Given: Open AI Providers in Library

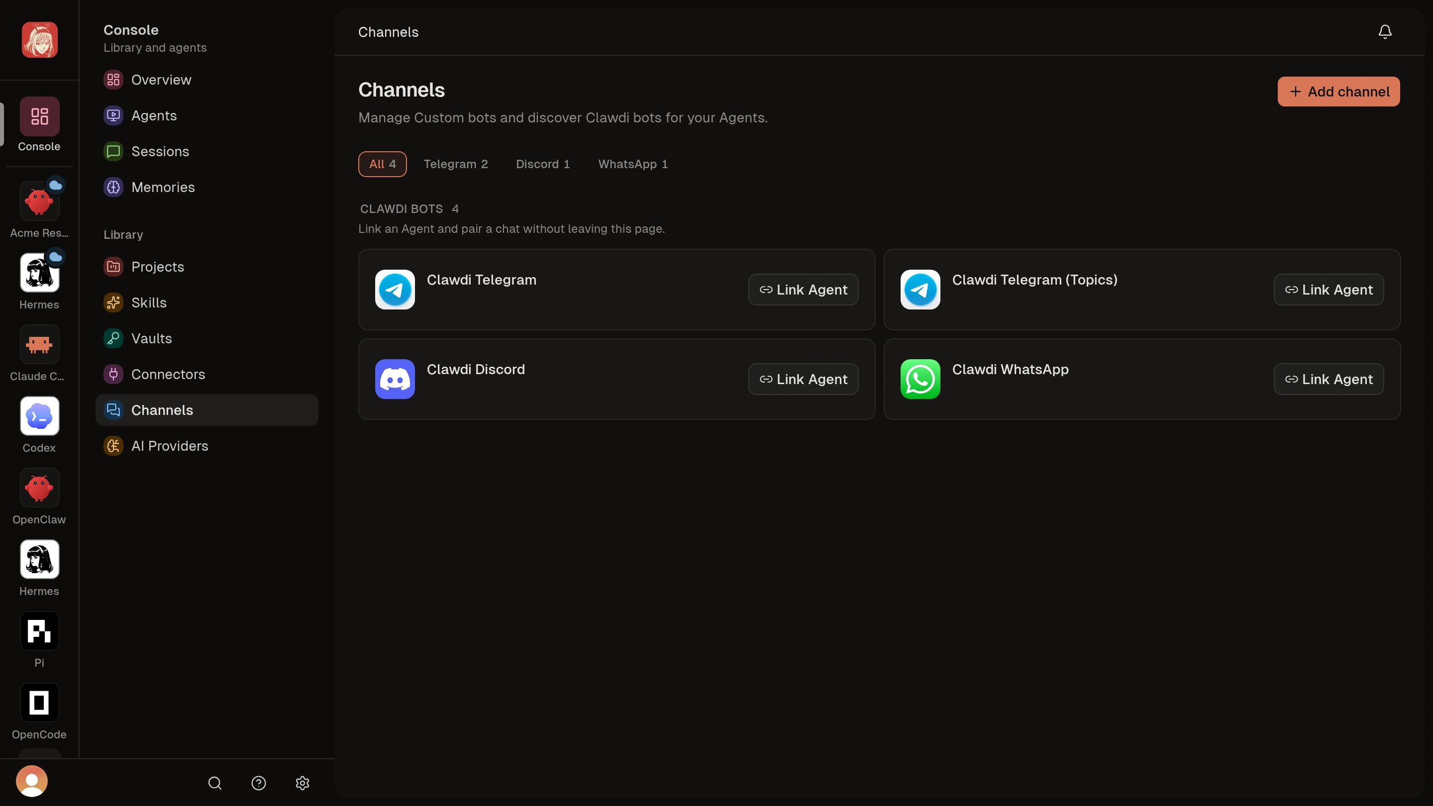Looking at the screenshot, I should 206,446.
